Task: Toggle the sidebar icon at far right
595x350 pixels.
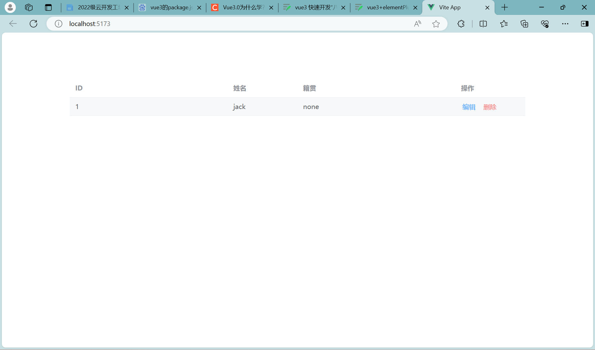Action: point(585,24)
